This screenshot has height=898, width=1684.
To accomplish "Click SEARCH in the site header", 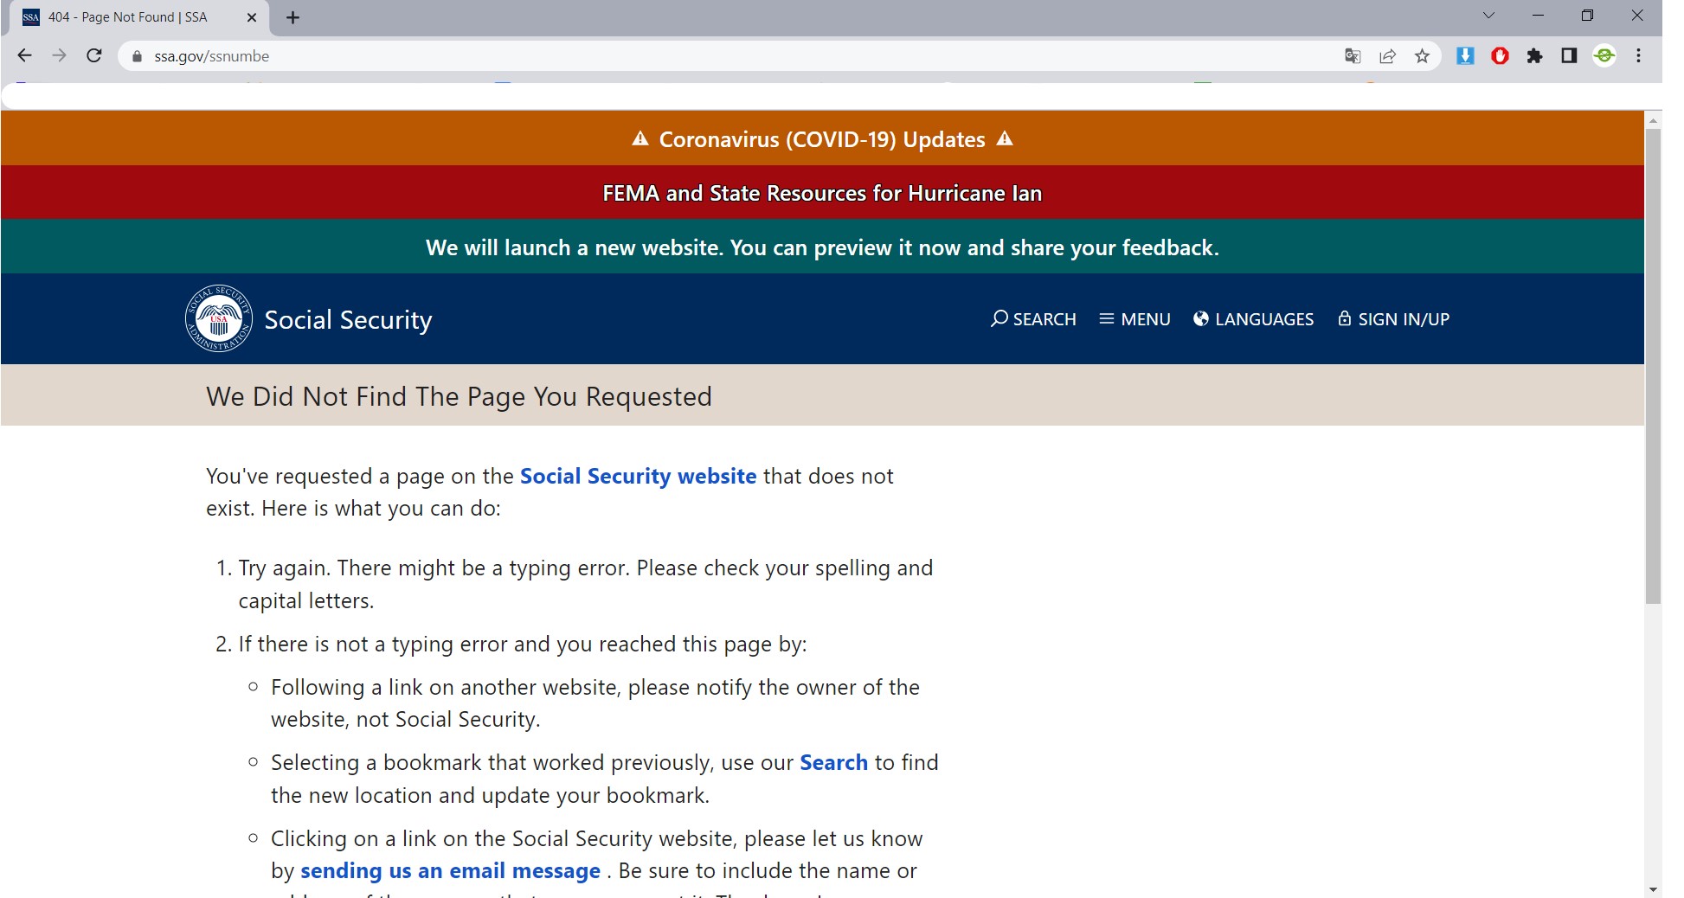I will click(1033, 319).
